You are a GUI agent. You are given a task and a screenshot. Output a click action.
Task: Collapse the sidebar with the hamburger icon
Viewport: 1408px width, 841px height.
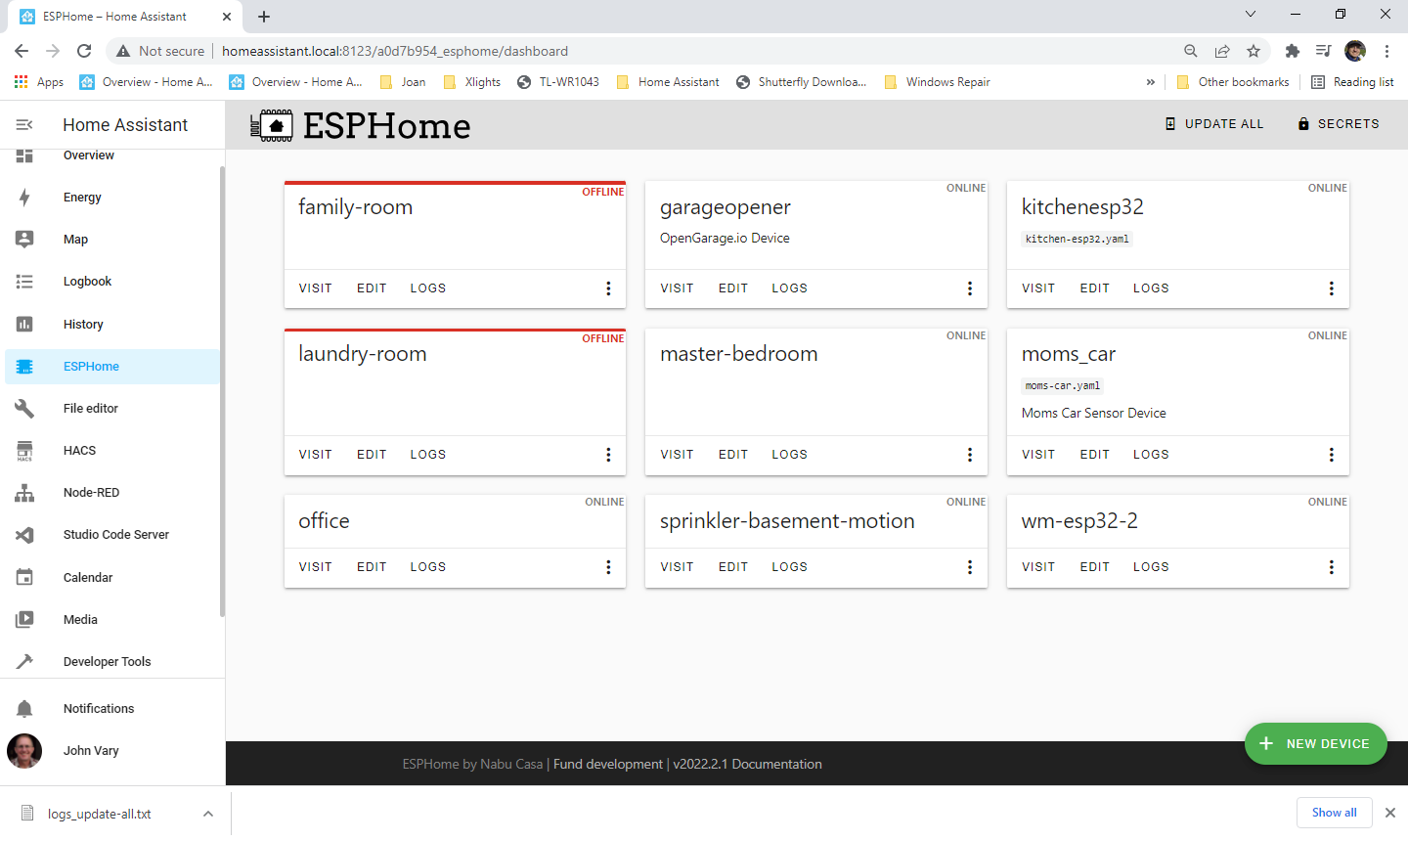pos(23,124)
